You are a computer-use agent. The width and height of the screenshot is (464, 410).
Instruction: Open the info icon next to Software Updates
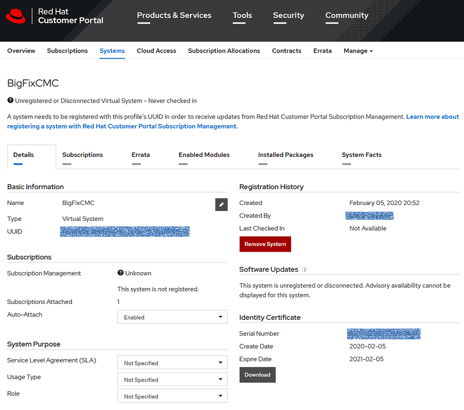pyautogui.click(x=305, y=269)
